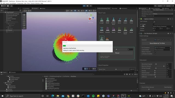The height and width of the screenshot is (98, 175).
Task: Toggle scene lighting lightbulb icon
Action: (75, 11)
